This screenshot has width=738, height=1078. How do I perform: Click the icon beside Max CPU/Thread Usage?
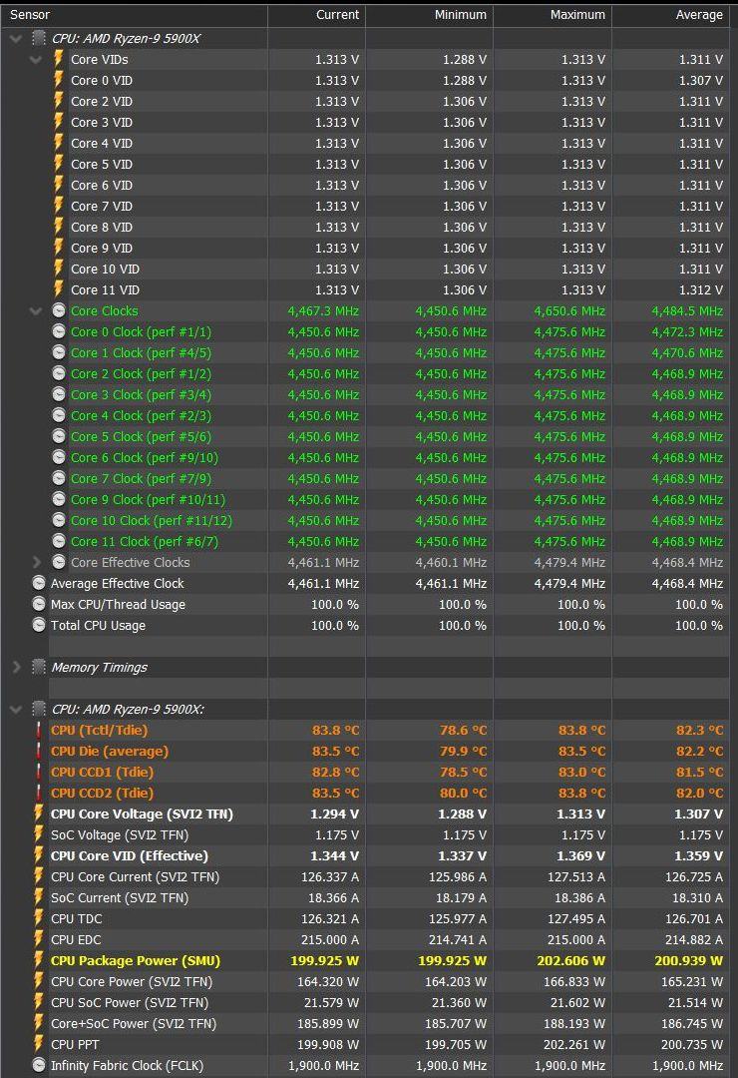pos(39,604)
